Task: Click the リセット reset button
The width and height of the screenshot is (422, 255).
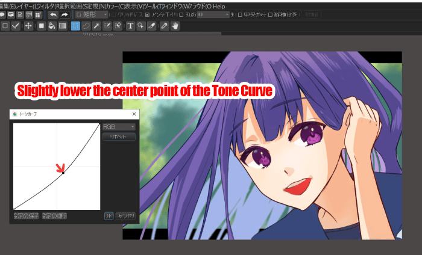Action: 119,137
